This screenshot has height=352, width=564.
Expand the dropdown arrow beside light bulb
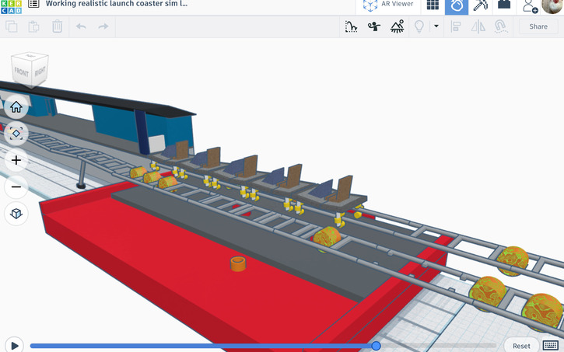click(x=436, y=26)
